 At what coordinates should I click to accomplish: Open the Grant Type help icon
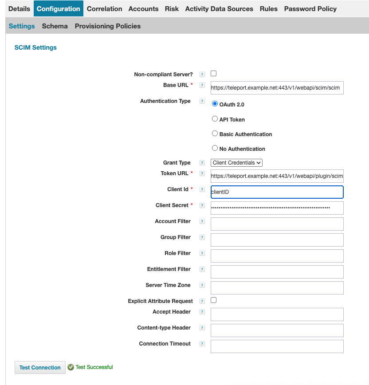pyautogui.click(x=202, y=163)
